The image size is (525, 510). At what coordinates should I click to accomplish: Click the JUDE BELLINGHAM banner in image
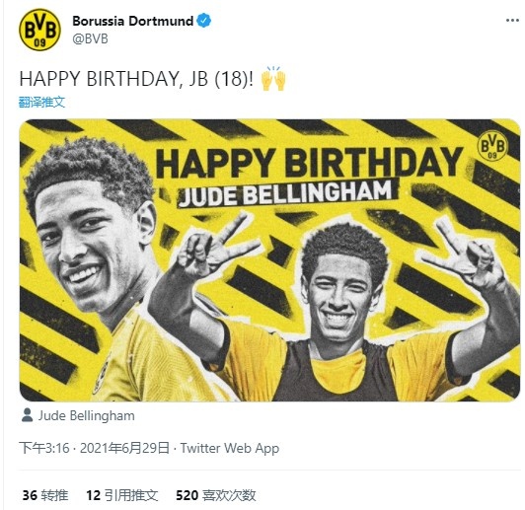[288, 193]
